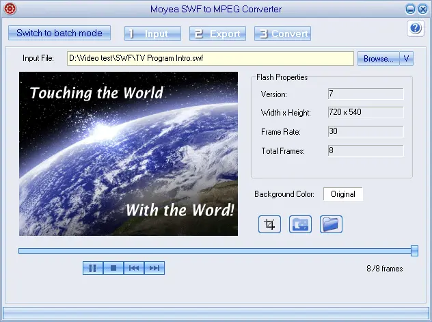Image resolution: width=432 pixels, height=322 pixels.
Task: Click the frame slider track
Action: [215, 251]
